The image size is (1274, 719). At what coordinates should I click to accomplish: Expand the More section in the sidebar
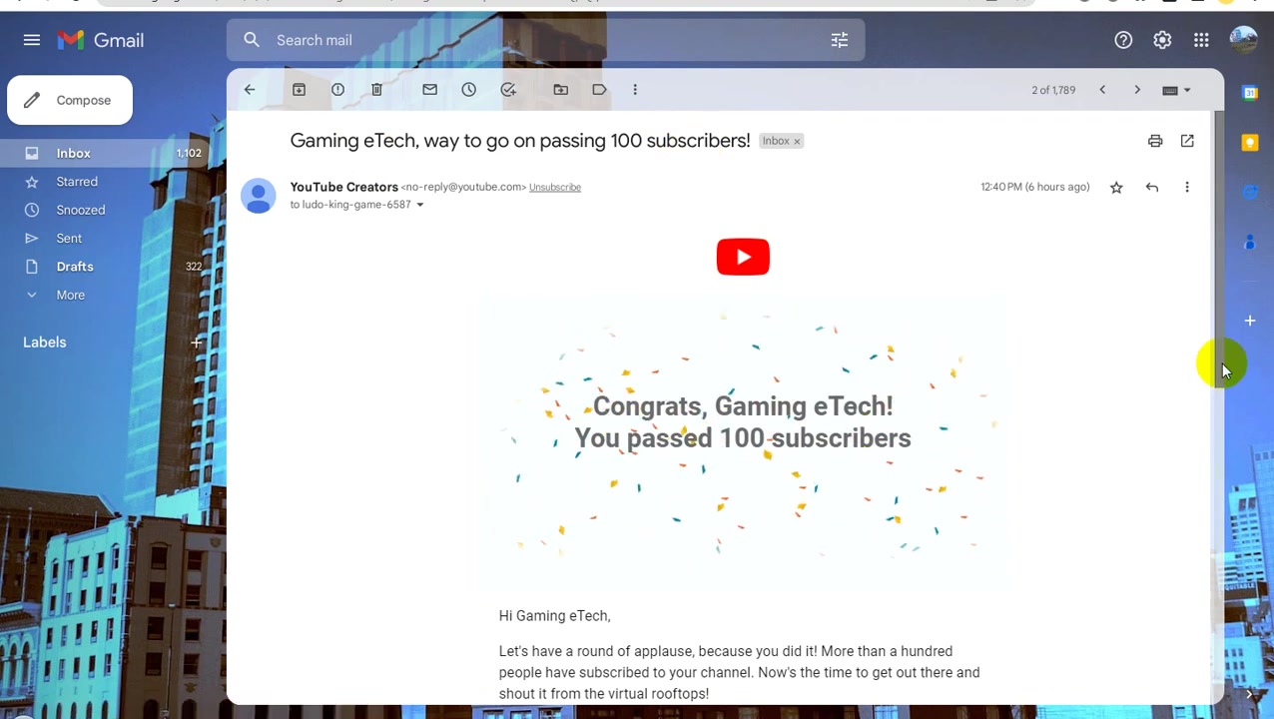[x=70, y=295]
